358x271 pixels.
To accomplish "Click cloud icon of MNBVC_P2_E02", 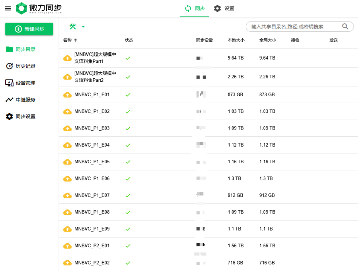I will 68,263.
